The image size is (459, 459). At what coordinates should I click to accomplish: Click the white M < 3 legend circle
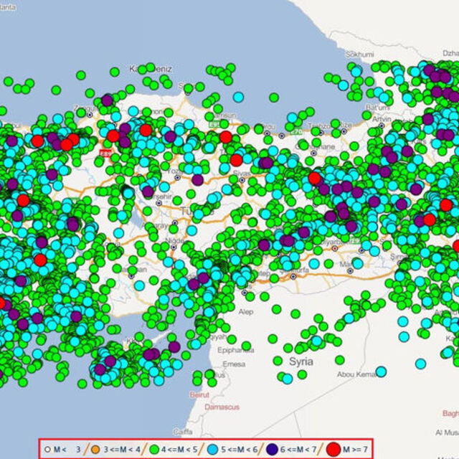pyautogui.click(x=47, y=450)
